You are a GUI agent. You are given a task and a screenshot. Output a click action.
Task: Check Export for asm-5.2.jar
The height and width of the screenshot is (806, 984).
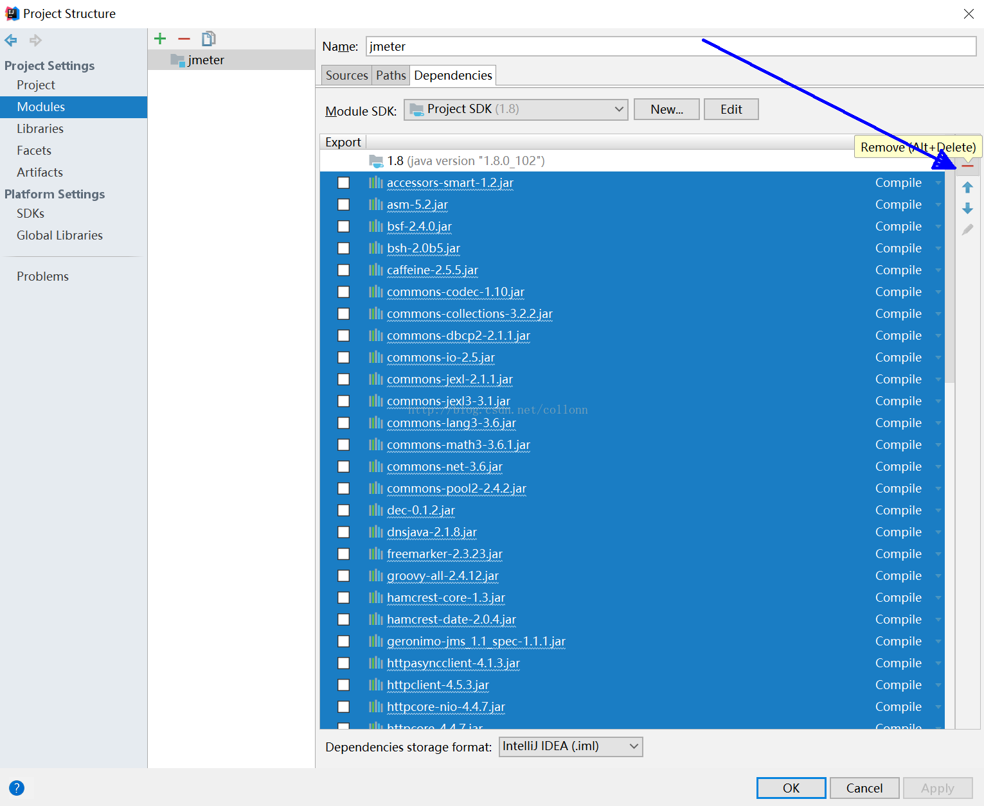[x=344, y=205]
